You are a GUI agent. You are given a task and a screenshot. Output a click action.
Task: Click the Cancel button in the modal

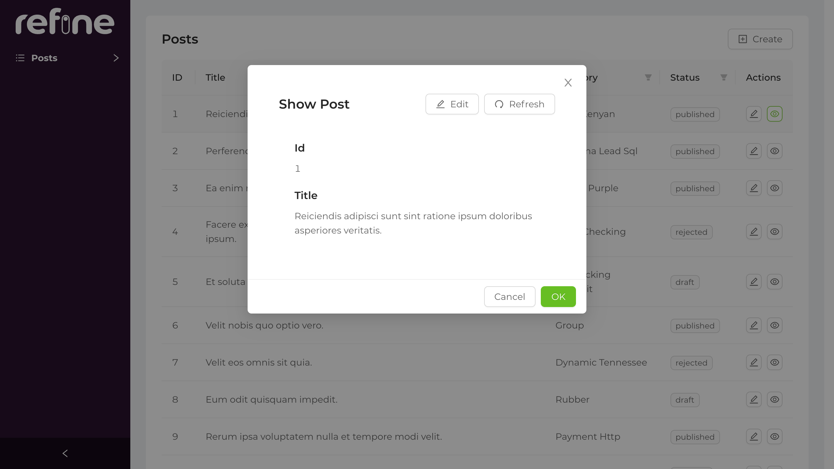(x=509, y=296)
